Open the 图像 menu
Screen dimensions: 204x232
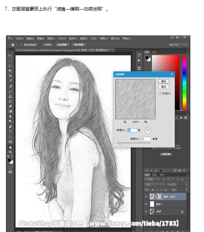(x=40, y=39)
